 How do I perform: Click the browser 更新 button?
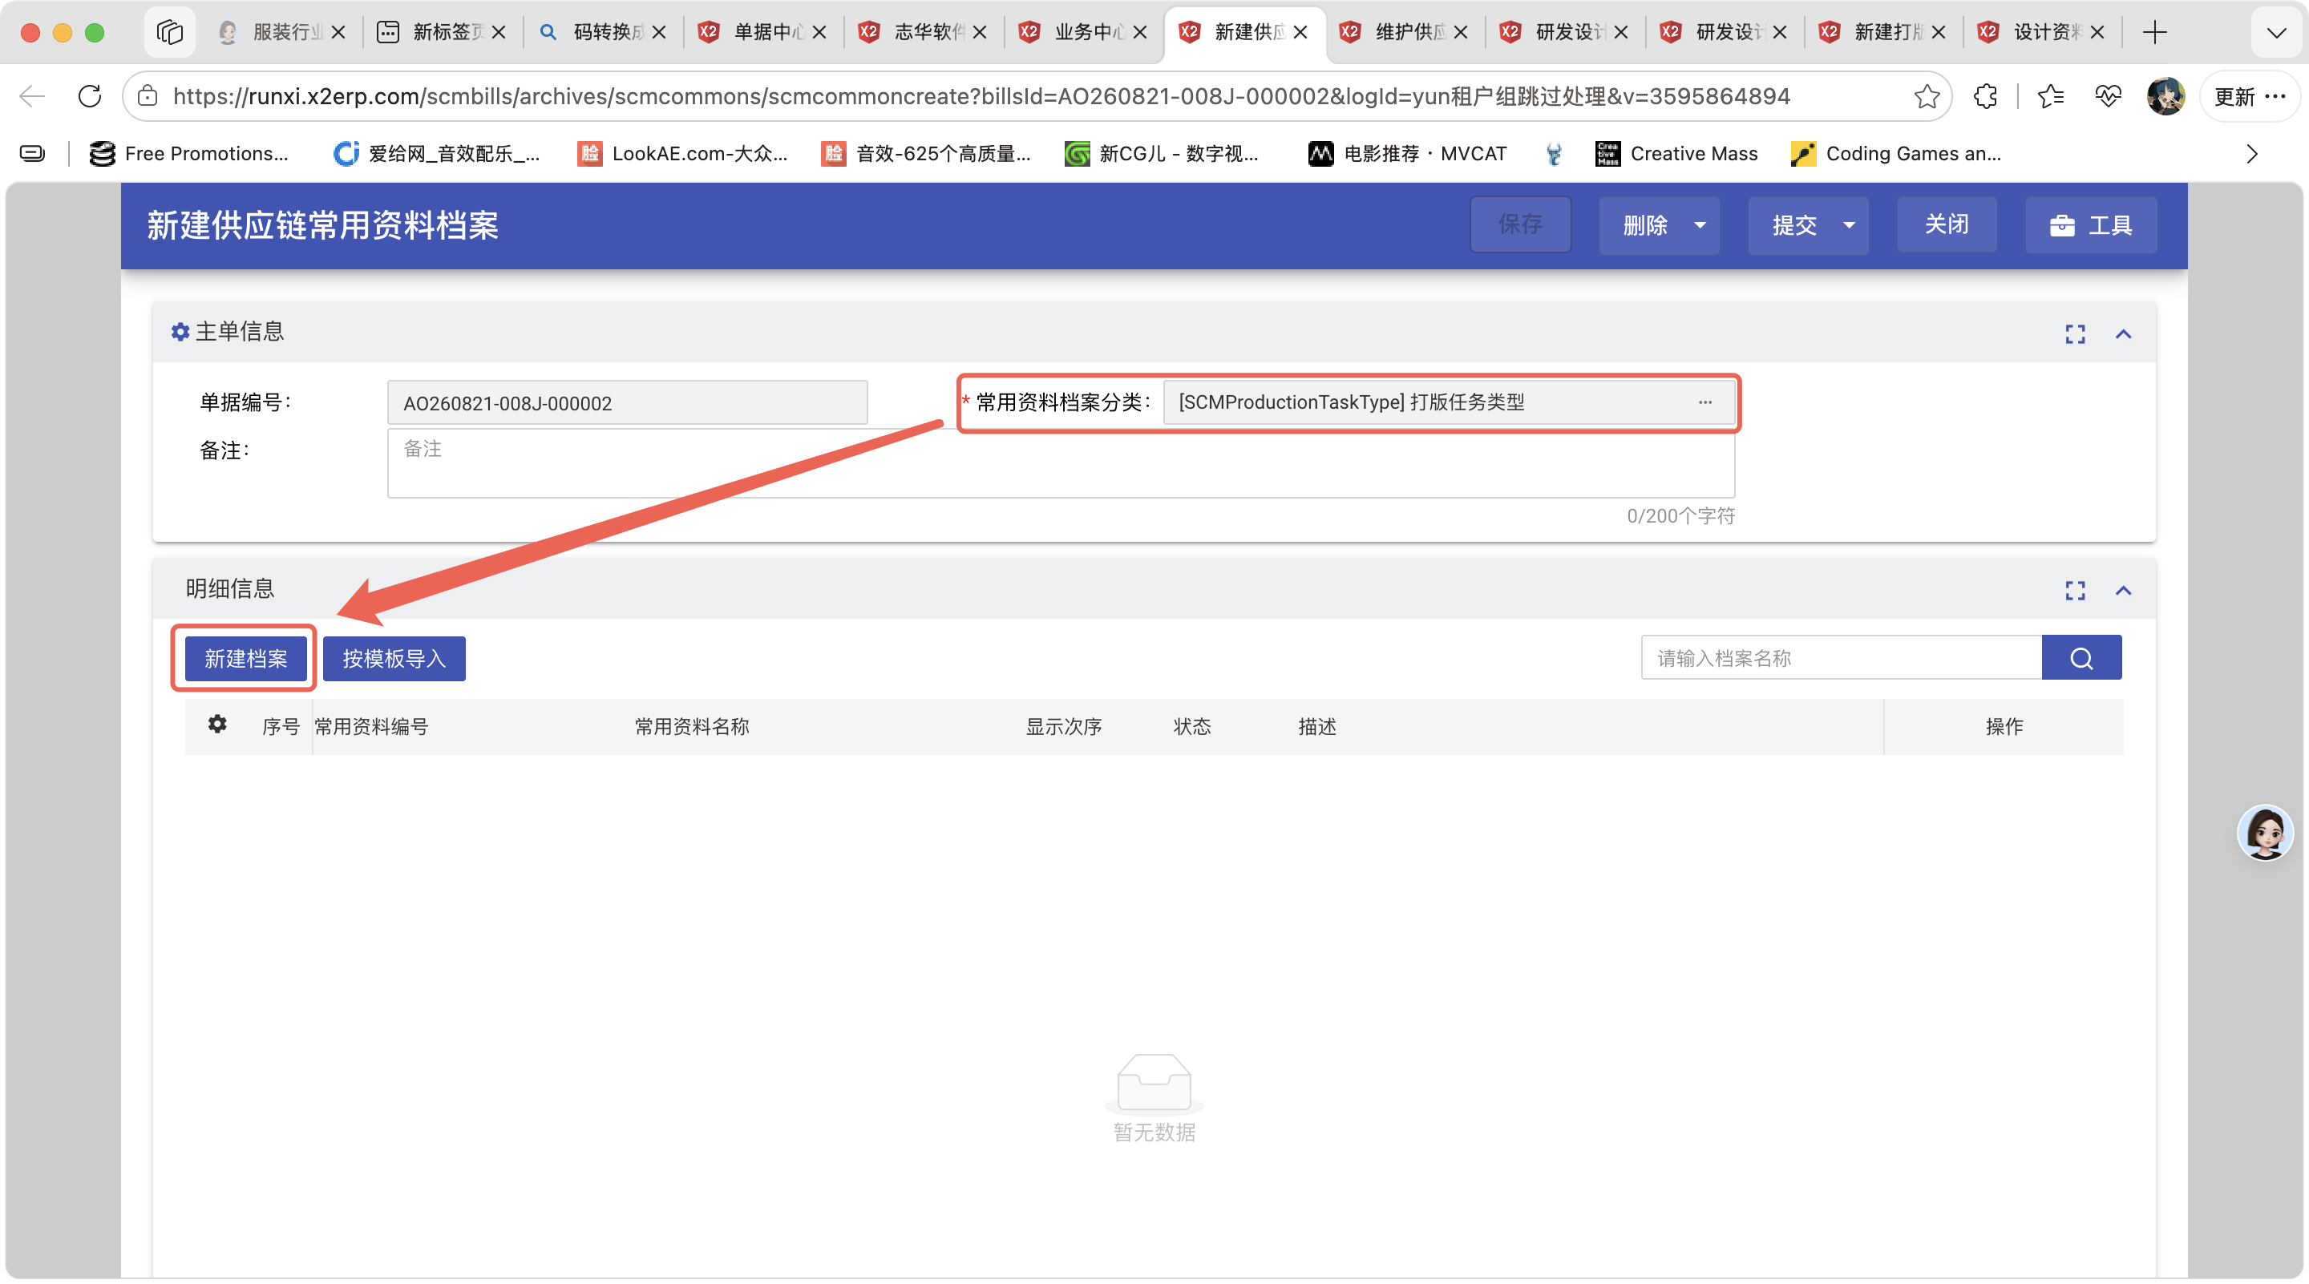tap(2250, 96)
